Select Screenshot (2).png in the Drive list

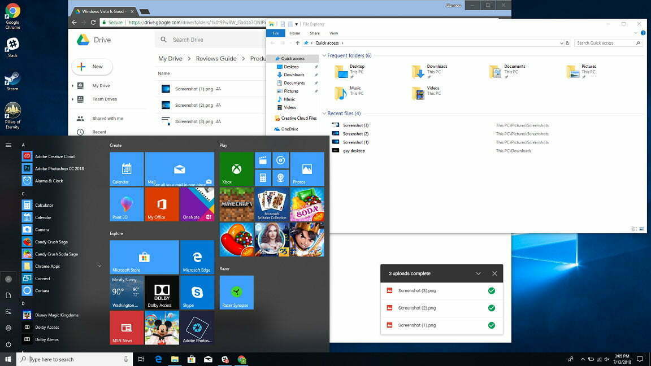click(194, 106)
